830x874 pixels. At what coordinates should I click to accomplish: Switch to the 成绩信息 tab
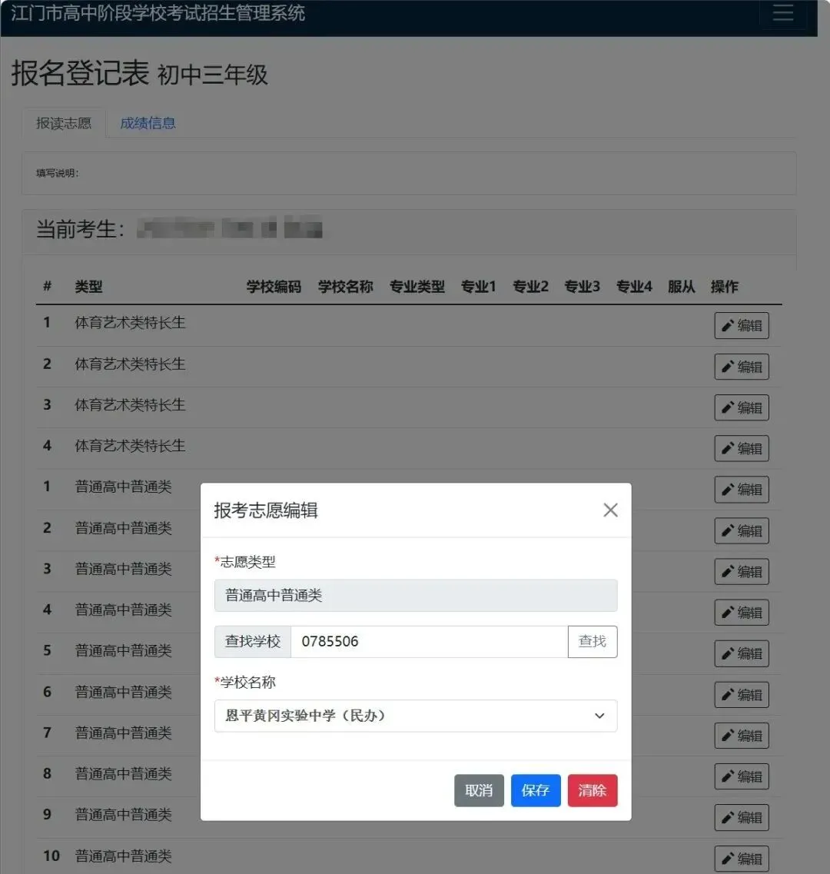(148, 123)
